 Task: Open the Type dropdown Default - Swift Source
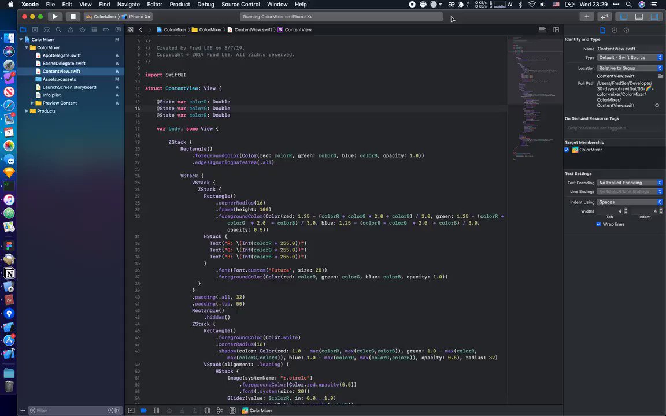tap(630, 57)
